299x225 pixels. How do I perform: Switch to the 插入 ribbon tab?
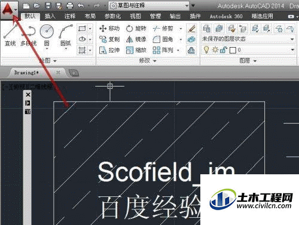click(50, 16)
